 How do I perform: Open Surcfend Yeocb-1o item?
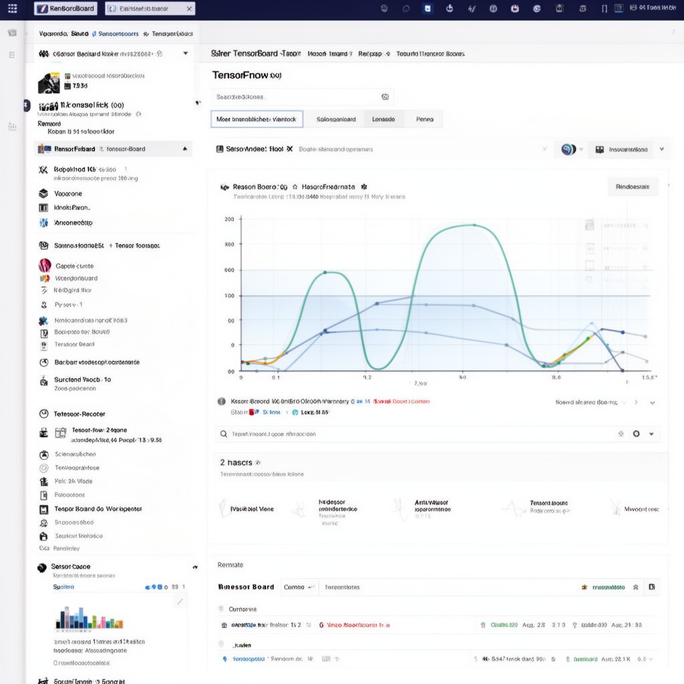[82, 379]
